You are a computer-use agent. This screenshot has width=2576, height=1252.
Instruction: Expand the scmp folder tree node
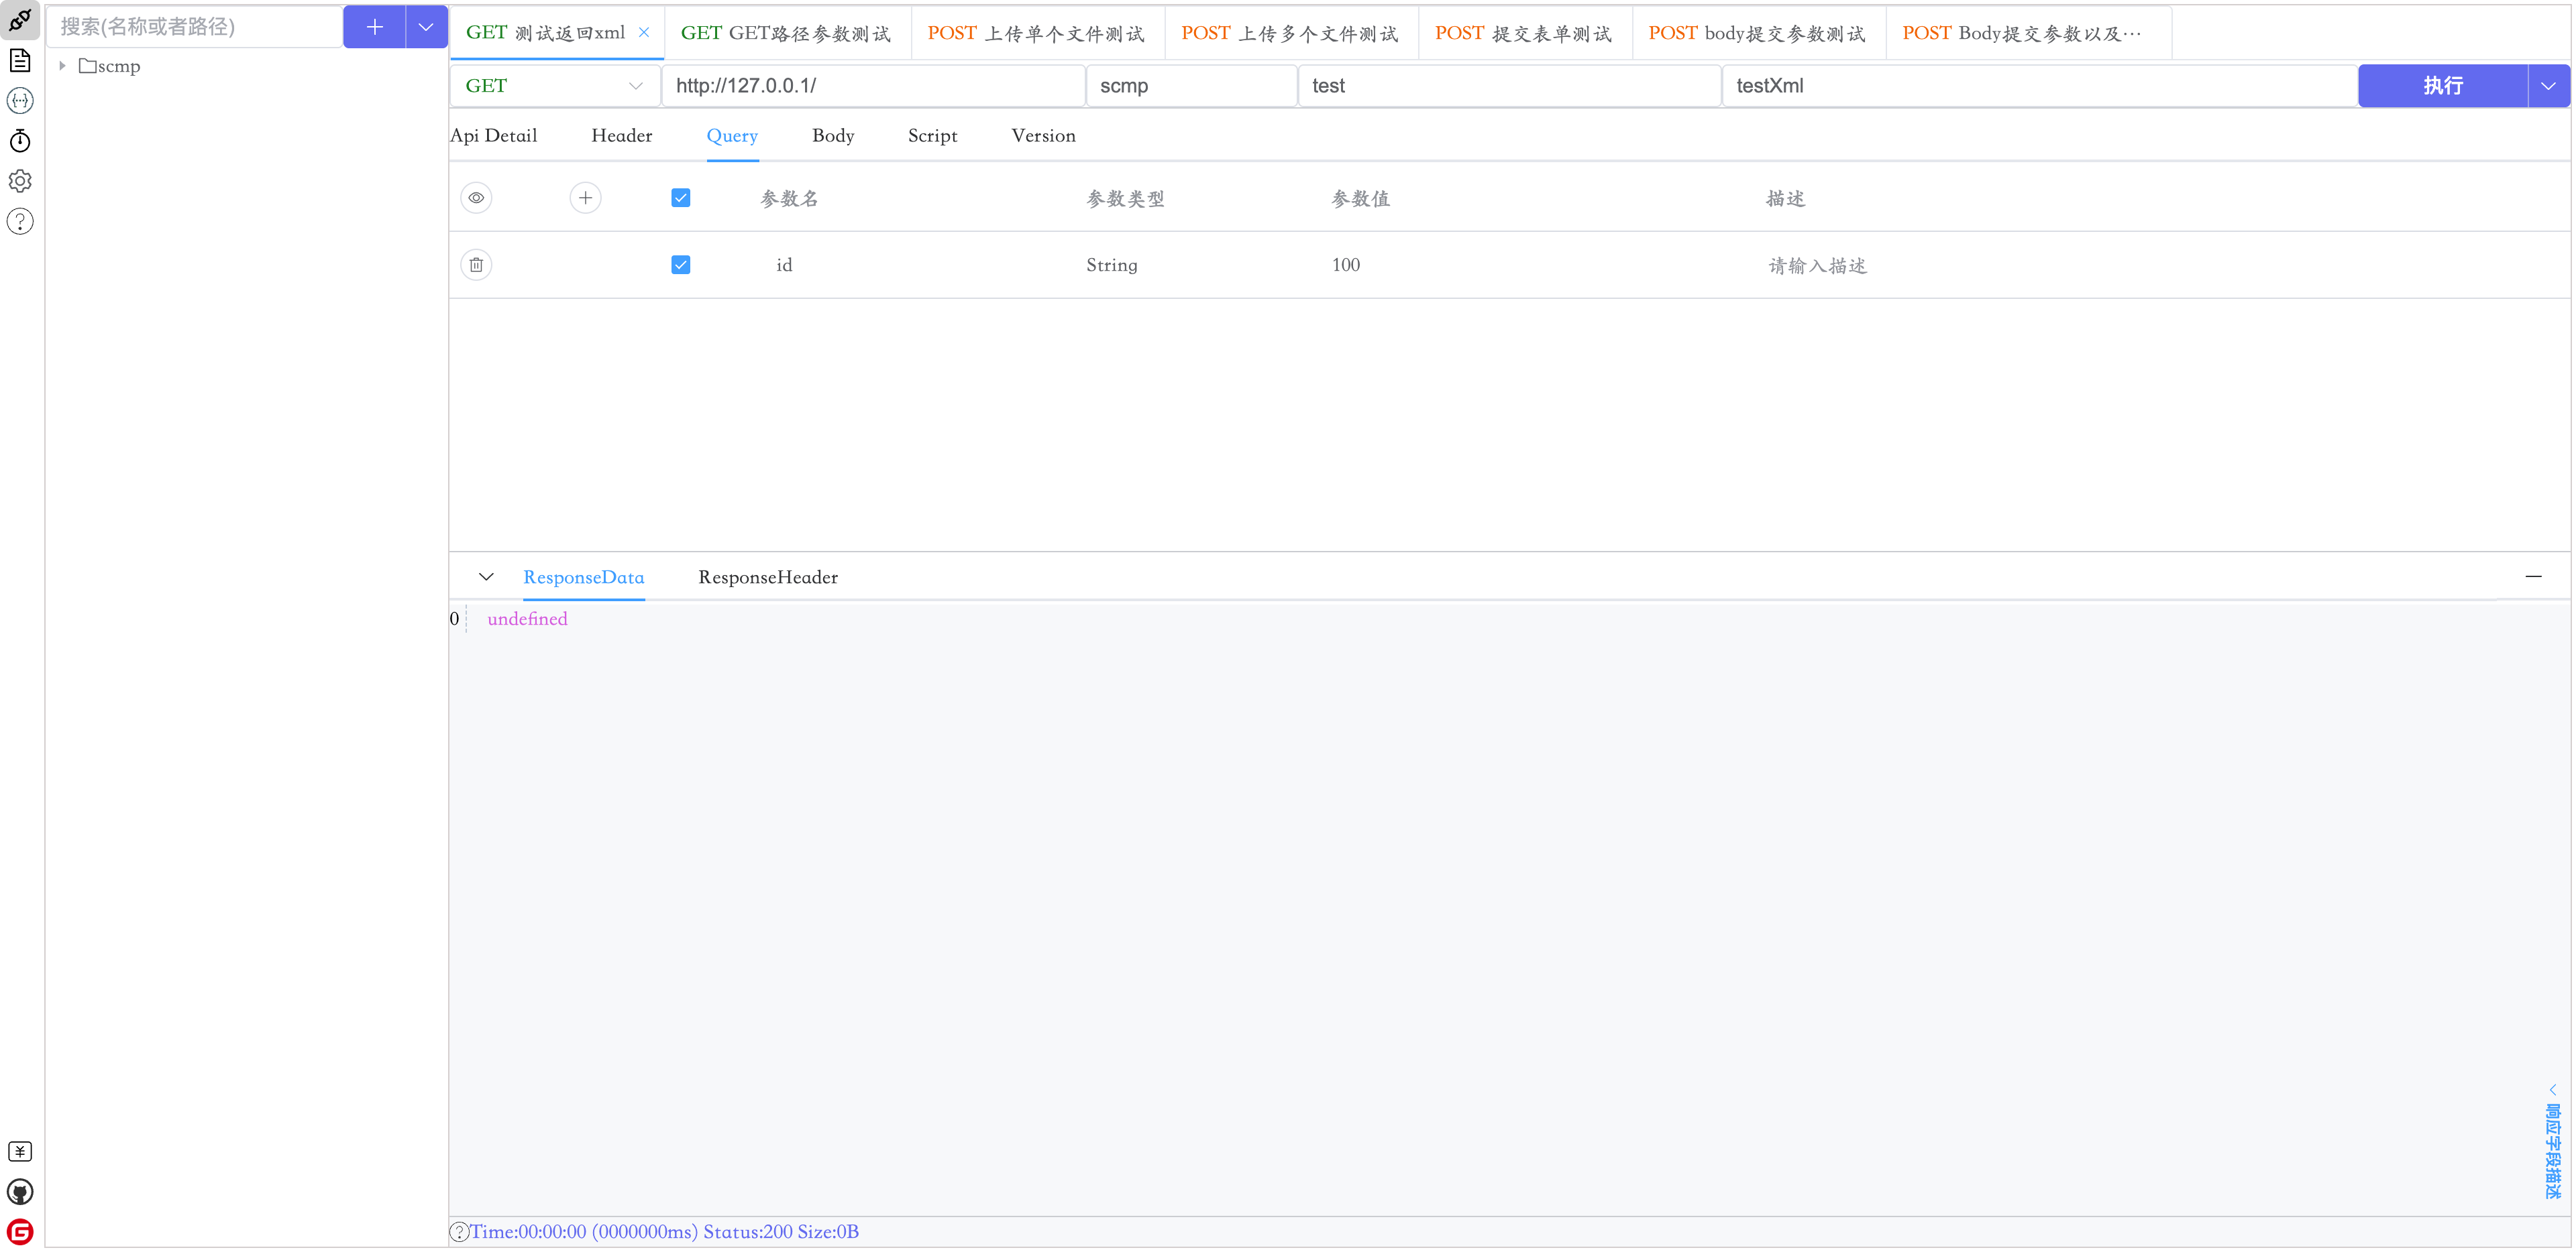[62, 66]
